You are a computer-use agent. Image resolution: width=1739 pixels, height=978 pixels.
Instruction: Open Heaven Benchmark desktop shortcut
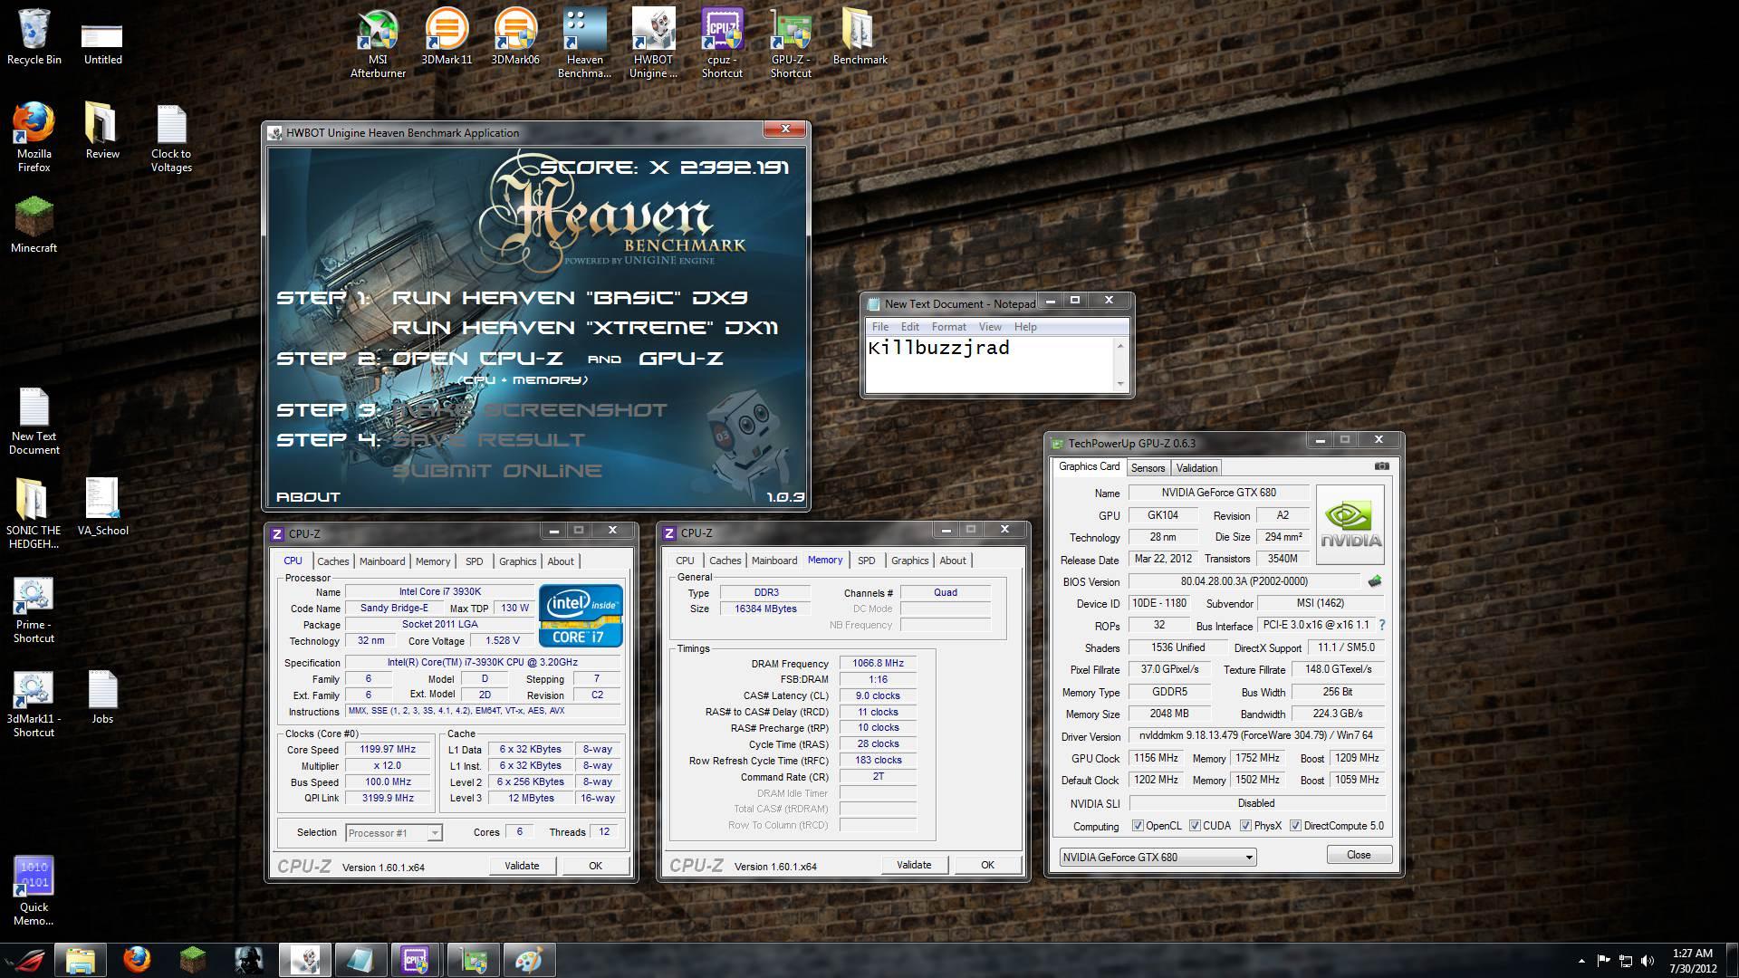pos(584,43)
